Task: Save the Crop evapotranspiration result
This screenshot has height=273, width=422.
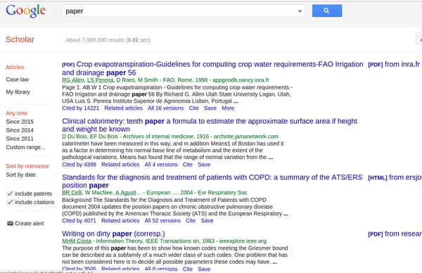Action: point(210,108)
